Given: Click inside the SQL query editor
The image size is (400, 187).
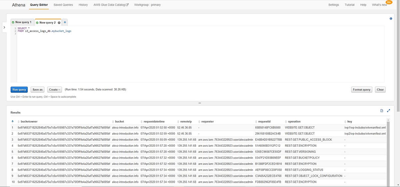Looking at the screenshot, I should (x=200, y=54).
